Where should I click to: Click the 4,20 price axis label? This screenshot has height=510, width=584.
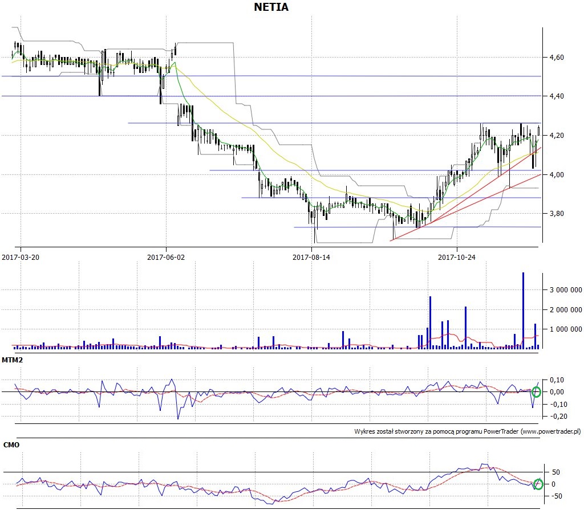[557, 136]
